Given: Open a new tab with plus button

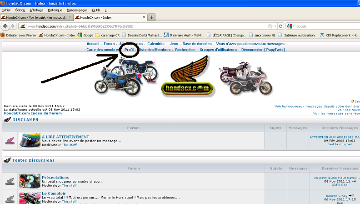Looking at the screenshot, I should pyautogui.click(x=151, y=17).
